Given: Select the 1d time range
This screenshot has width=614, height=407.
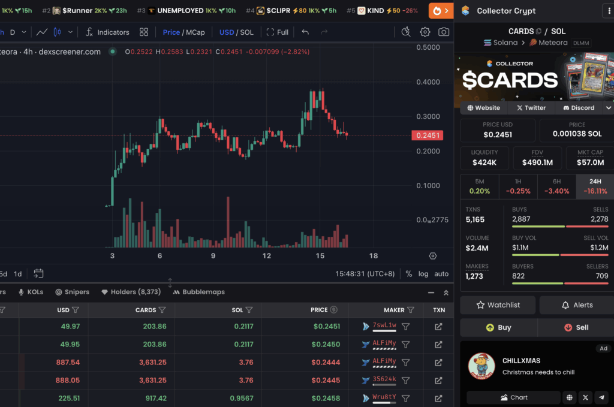Looking at the screenshot, I should (18, 274).
